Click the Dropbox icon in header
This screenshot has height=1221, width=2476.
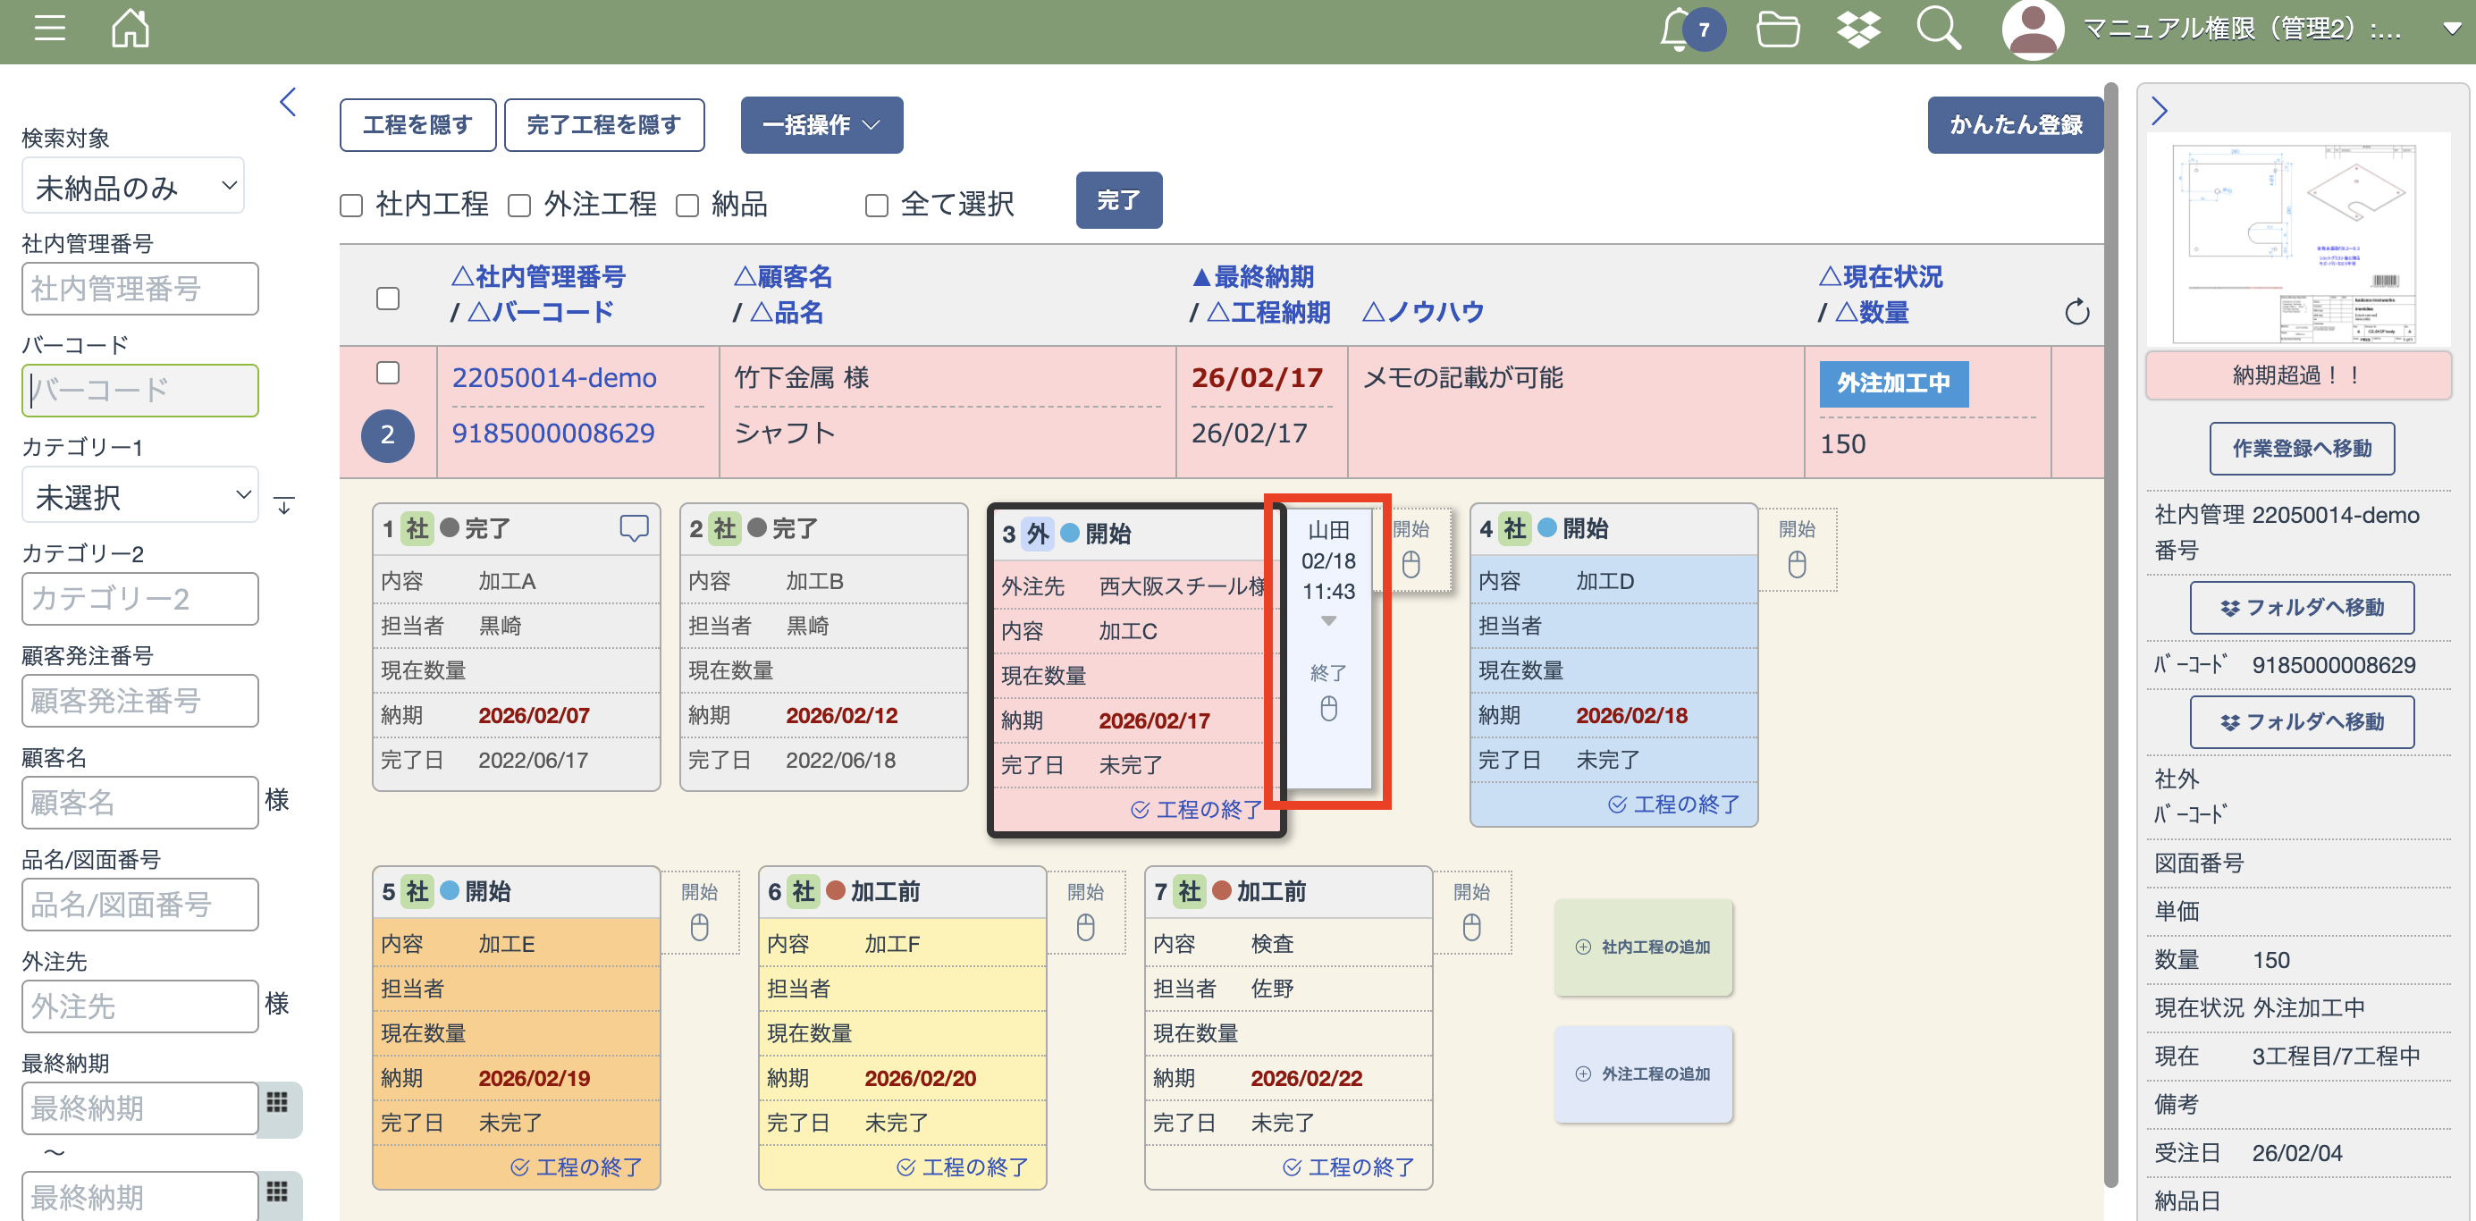(x=1858, y=29)
